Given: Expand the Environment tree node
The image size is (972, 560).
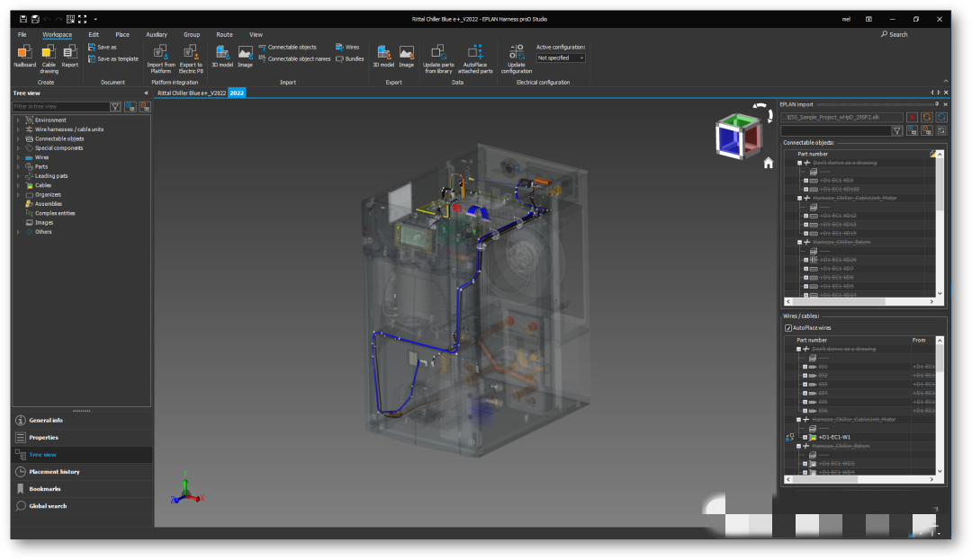Looking at the screenshot, I should tap(18, 120).
